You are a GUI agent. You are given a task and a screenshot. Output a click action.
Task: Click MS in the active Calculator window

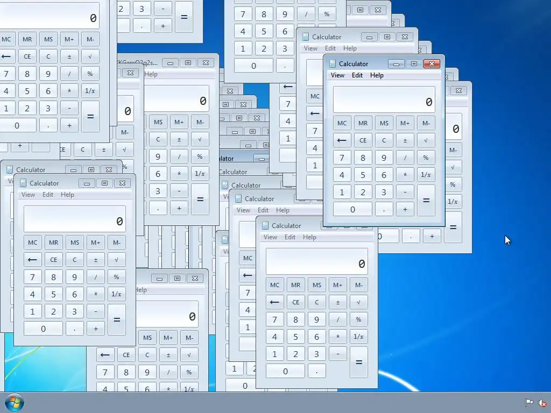(x=384, y=123)
